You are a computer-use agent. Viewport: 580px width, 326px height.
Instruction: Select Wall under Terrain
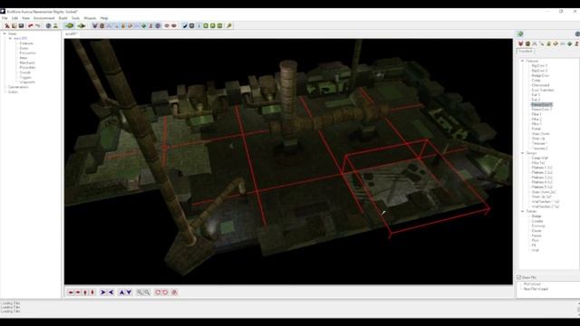pyautogui.click(x=535, y=250)
